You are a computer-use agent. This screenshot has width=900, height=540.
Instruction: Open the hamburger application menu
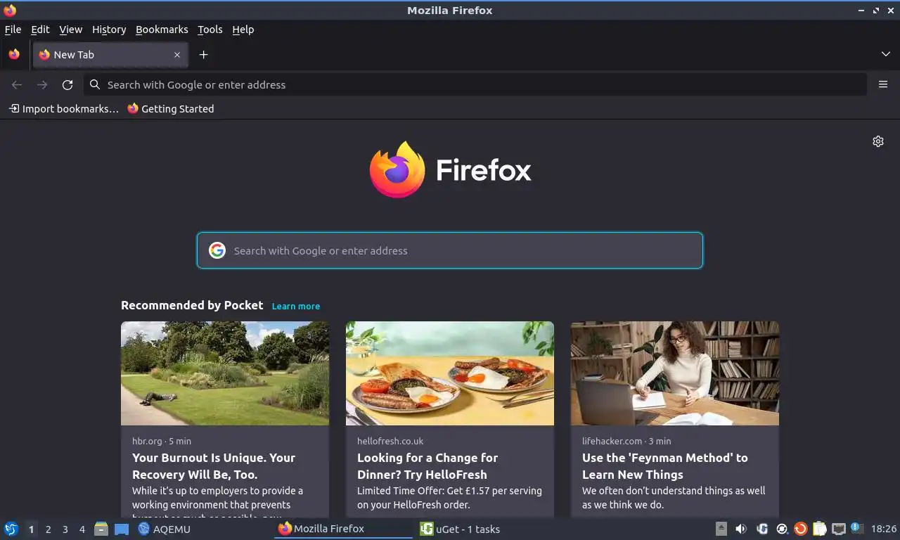tap(883, 84)
